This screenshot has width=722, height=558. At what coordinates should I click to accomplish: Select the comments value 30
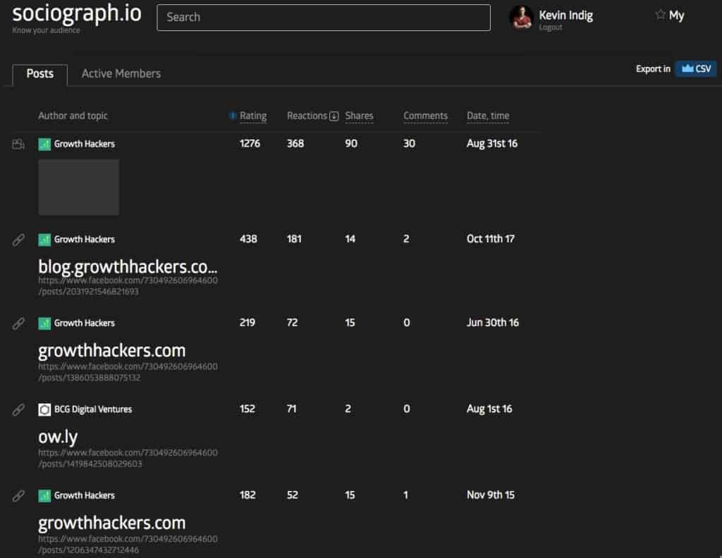410,144
